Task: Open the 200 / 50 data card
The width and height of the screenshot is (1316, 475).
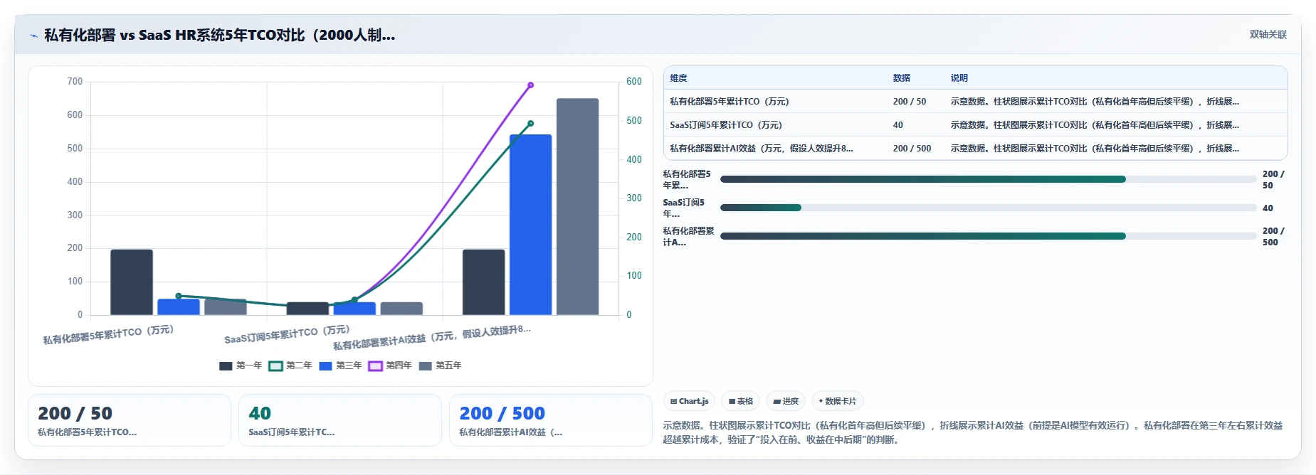Action: 130,420
